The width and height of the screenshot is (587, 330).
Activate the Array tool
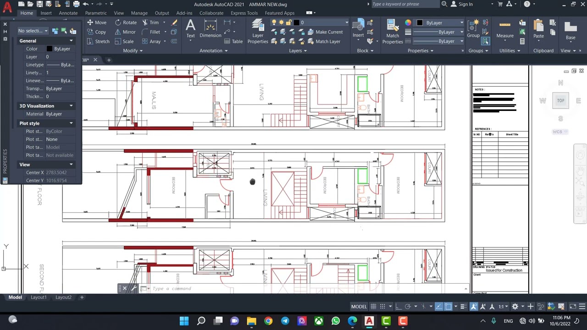[151, 41]
